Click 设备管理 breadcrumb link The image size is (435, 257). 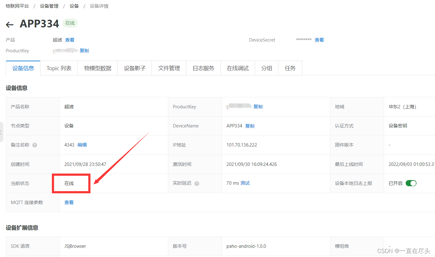tap(49, 6)
